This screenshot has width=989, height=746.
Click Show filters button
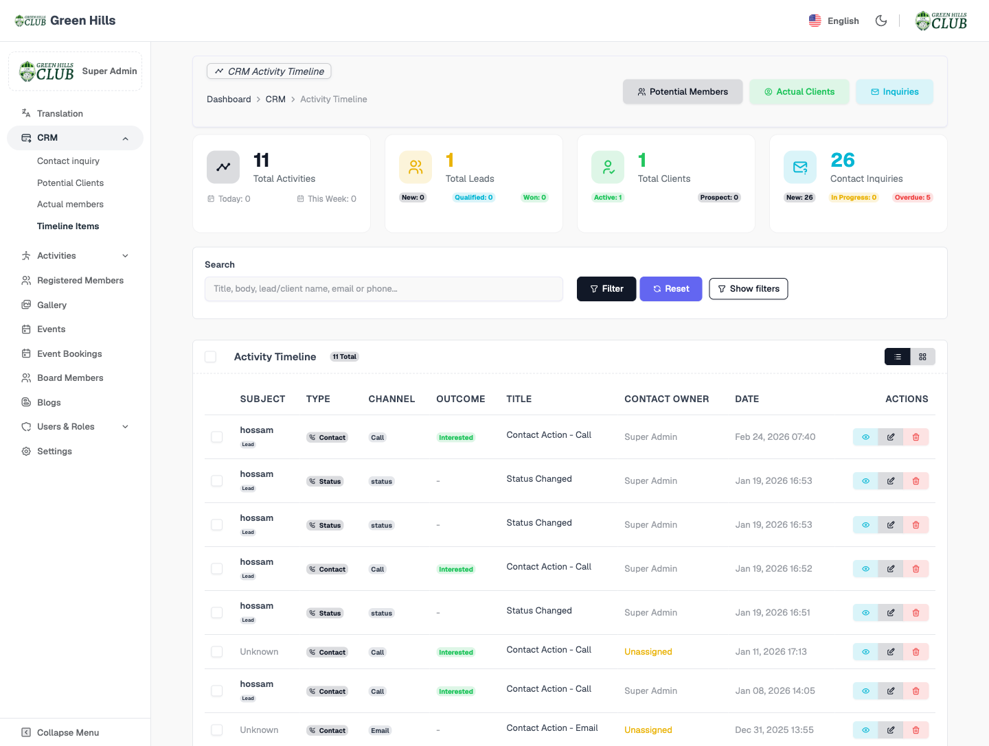click(749, 289)
